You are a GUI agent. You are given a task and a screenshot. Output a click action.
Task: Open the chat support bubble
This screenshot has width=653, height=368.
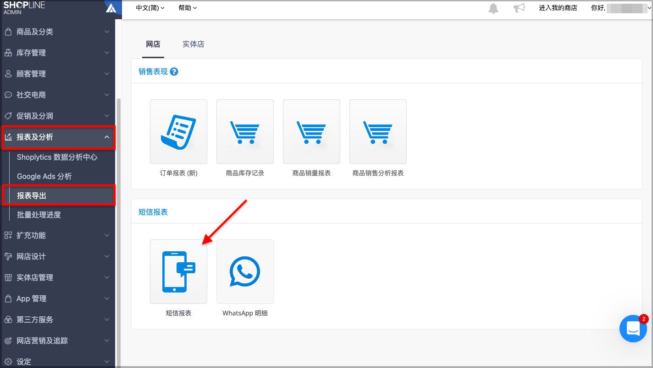(x=633, y=329)
